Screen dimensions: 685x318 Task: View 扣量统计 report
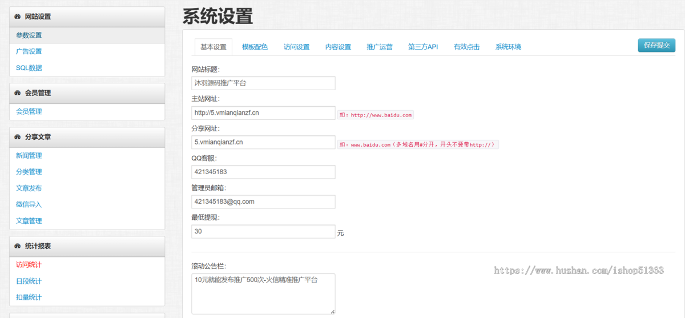[29, 297]
